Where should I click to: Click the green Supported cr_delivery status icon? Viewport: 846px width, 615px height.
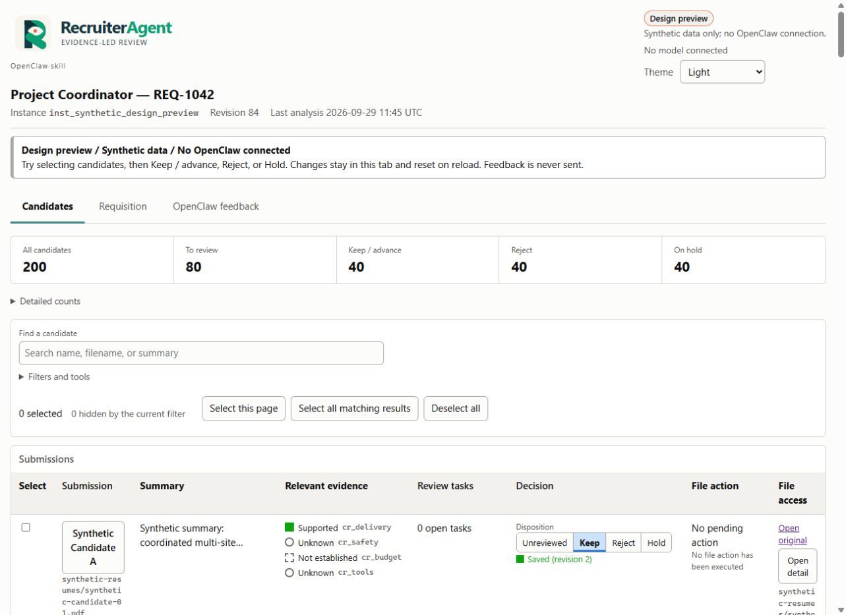[x=289, y=527]
